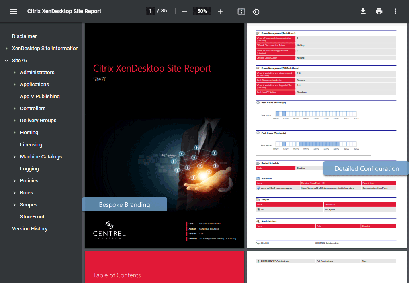Click the DEMOXENAPP\Administrator table row
Image resolution: width=409 pixels, height=283 pixels.
[x=326, y=261]
